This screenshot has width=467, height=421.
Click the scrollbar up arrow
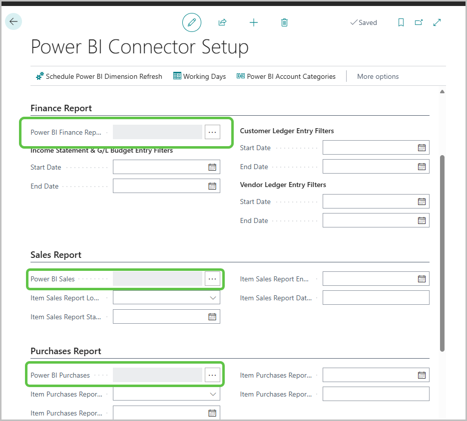click(442, 92)
